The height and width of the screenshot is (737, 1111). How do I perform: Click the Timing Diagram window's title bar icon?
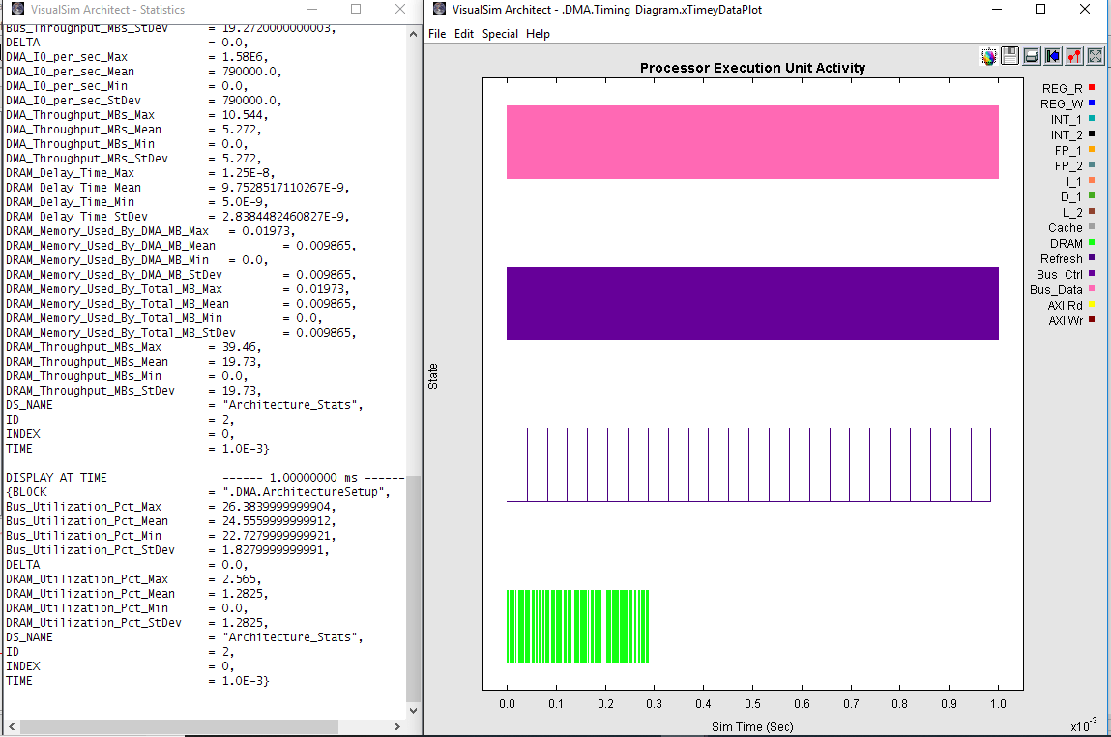440,10
